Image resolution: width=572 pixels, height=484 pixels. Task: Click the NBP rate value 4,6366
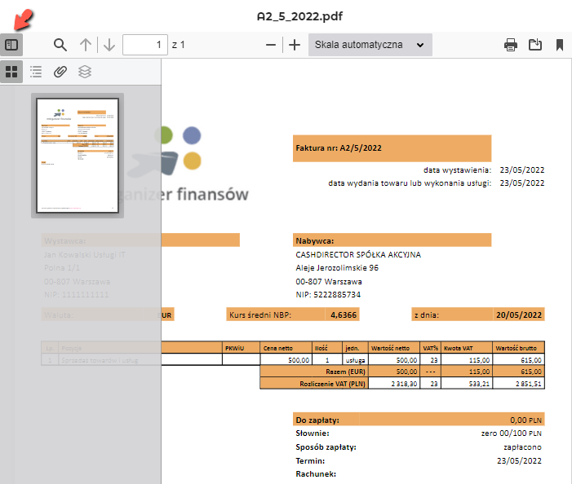pos(344,315)
